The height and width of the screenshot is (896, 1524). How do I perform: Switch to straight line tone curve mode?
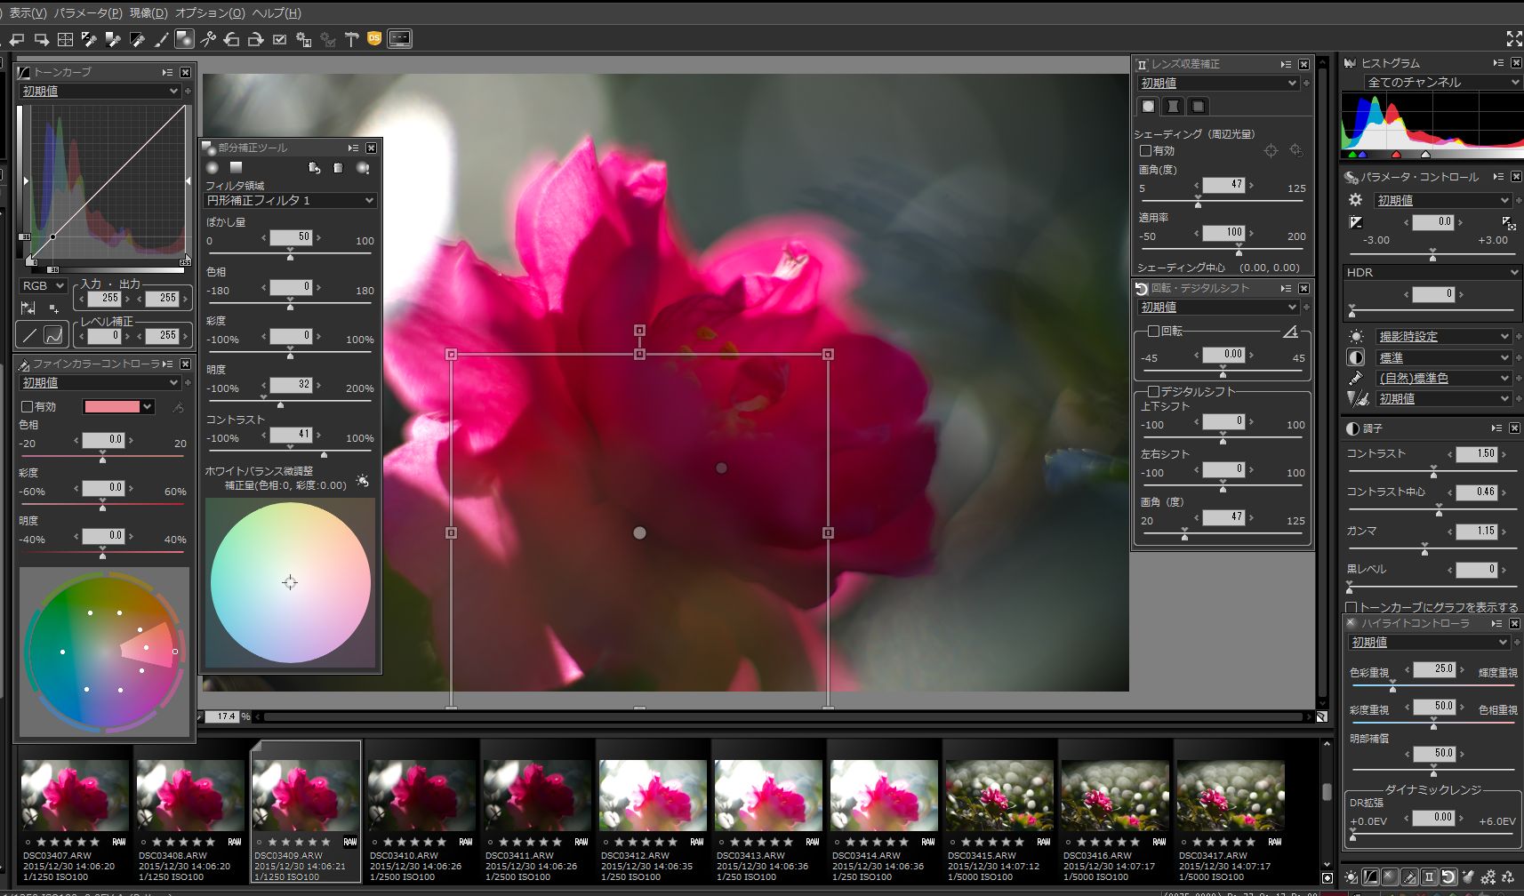(29, 335)
